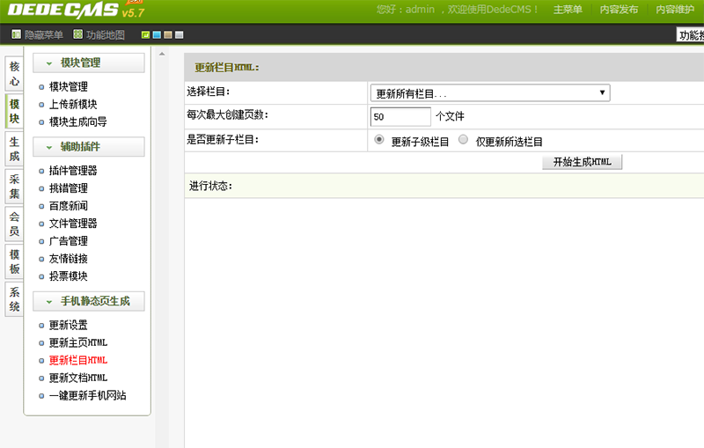
Task: Open the 更新所有栏目 dropdown
Action: (x=490, y=93)
